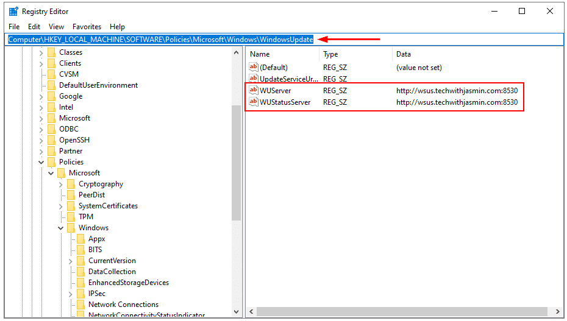Expand the Google key
This screenshot has height=321, width=567.
click(41, 97)
